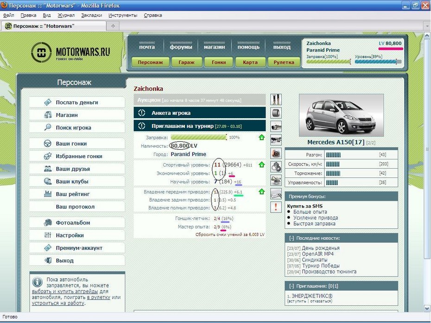Click Сбросить очки умений link
Image resolution: width=431 pixels, height=323 pixels.
pos(230,234)
